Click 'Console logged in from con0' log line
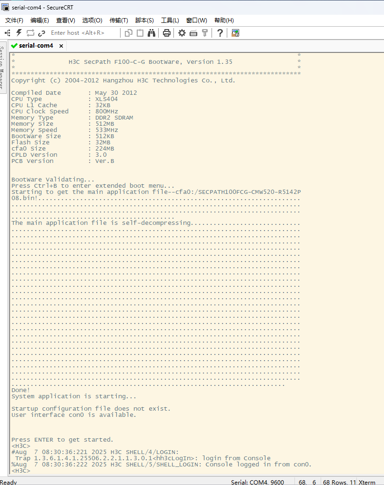This screenshot has width=384, height=485. tap(161, 465)
